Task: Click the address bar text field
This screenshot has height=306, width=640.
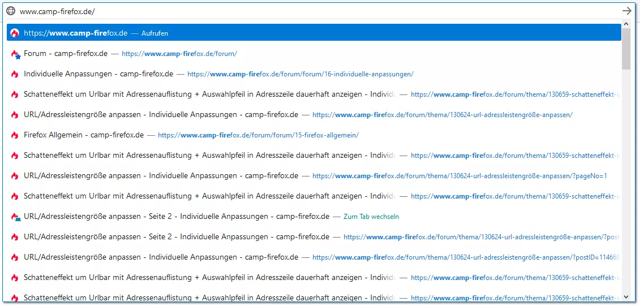Action: point(283,11)
